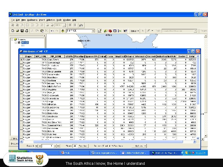Image resolution: width=223 pixels, height=167 pixels.
Task: Open the Tools menu
Action: 59,20
